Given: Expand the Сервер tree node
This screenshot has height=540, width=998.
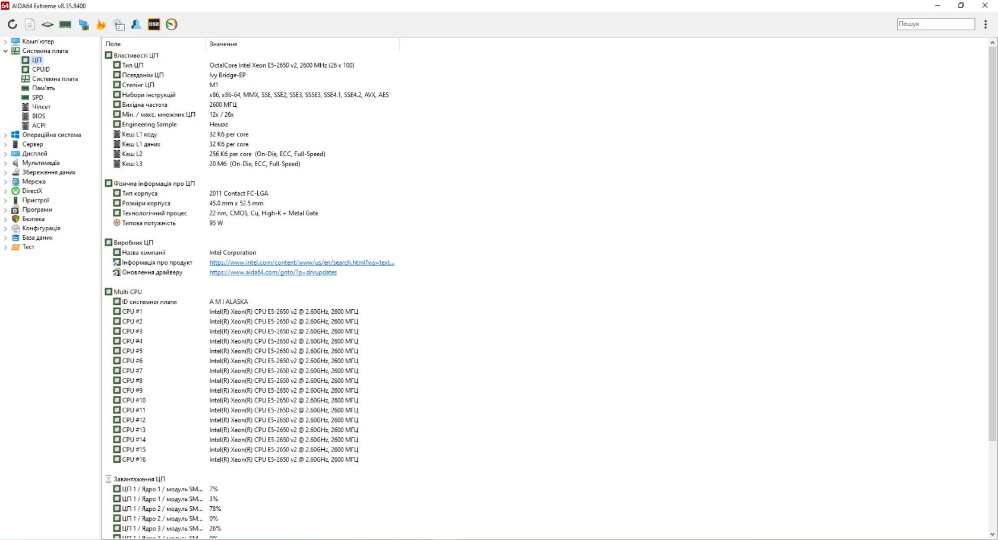Looking at the screenshot, I should [x=5, y=144].
